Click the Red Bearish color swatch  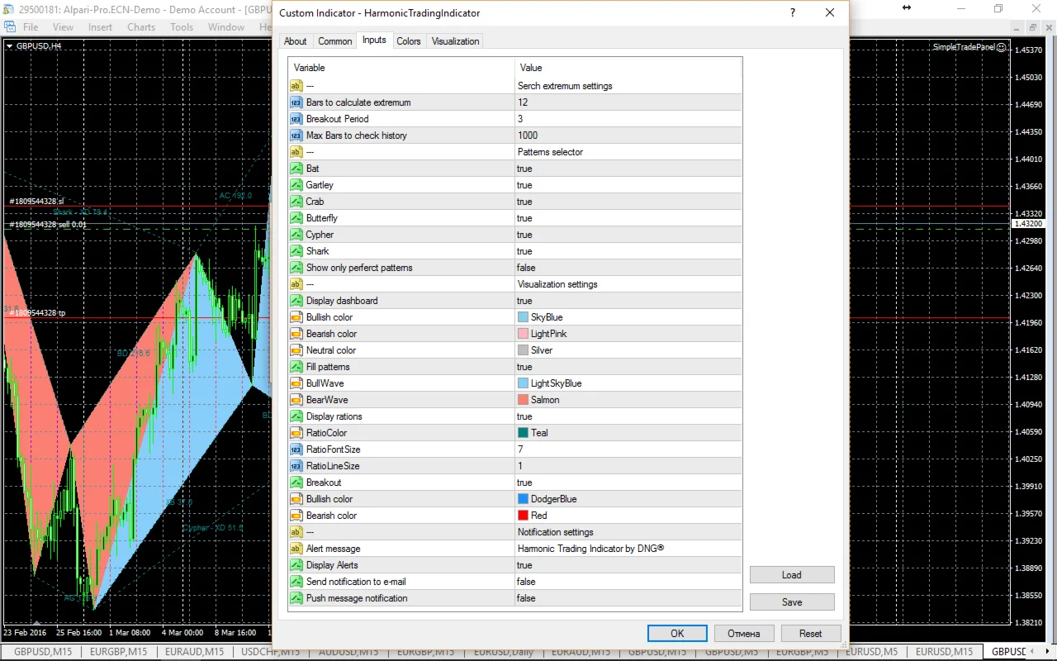pos(523,516)
